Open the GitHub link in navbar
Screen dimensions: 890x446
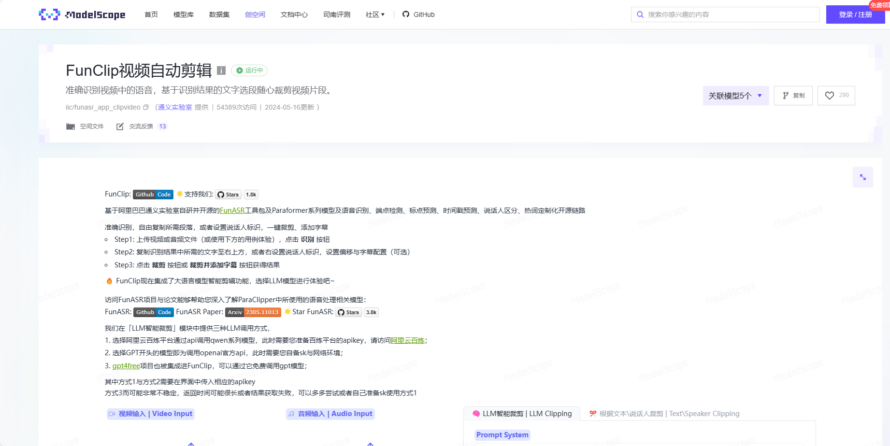(x=418, y=14)
